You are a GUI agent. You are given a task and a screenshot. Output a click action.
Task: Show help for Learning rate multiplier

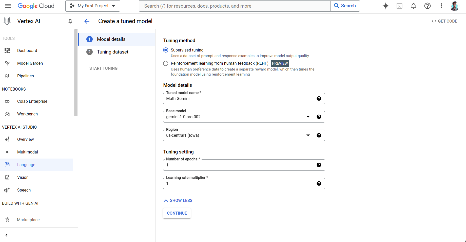click(319, 184)
